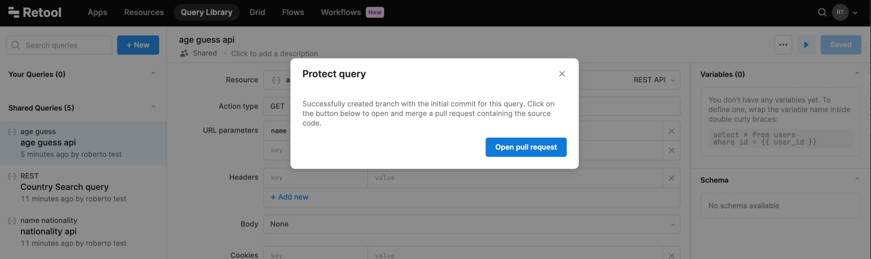
Task: Open the Workflows tab
Action: tap(341, 12)
